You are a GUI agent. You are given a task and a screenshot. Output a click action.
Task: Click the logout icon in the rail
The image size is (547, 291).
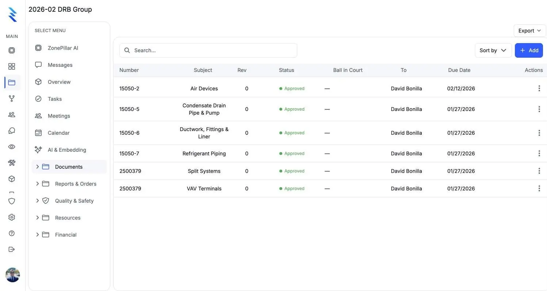tap(12, 249)
